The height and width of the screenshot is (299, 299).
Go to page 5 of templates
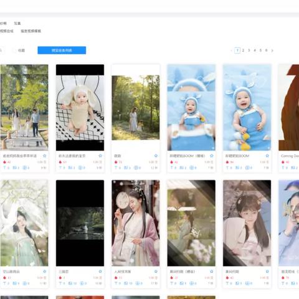click(260, 50)
